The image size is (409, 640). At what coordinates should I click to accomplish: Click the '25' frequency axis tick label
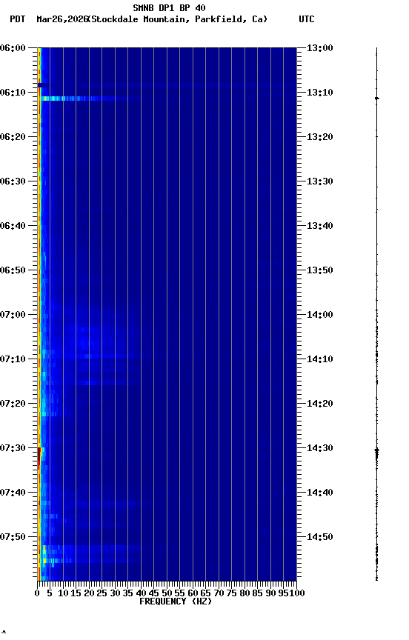102,593
